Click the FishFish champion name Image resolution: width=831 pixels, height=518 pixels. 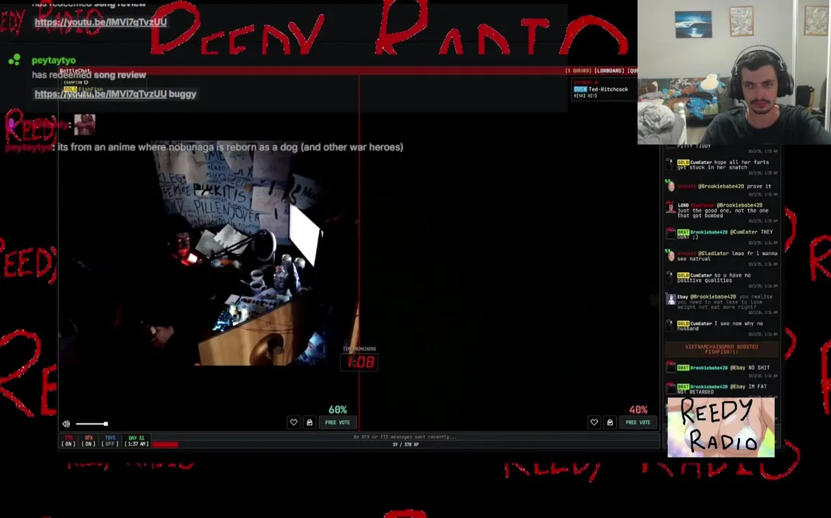(x=91, y=89)
